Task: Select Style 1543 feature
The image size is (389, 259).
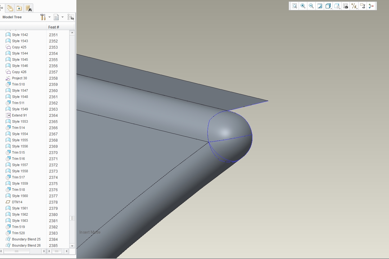Action: 20,41
